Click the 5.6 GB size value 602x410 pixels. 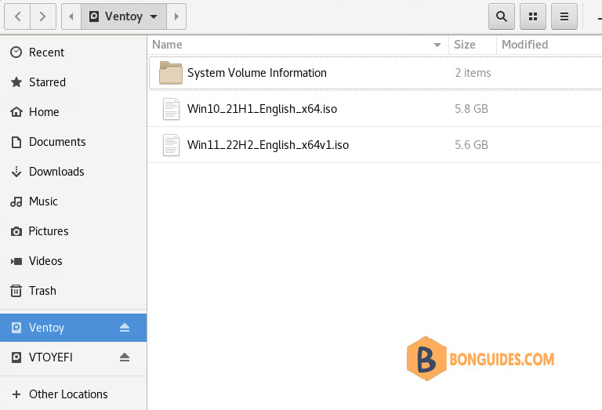pos(471,145)
